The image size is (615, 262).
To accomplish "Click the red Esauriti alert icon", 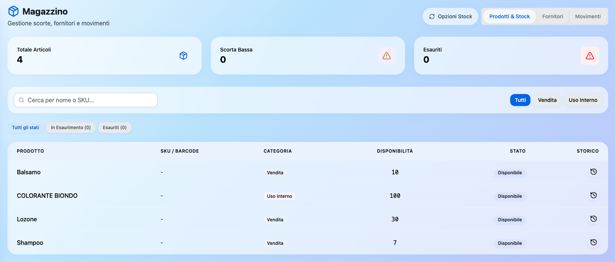I will click(590, 56).
